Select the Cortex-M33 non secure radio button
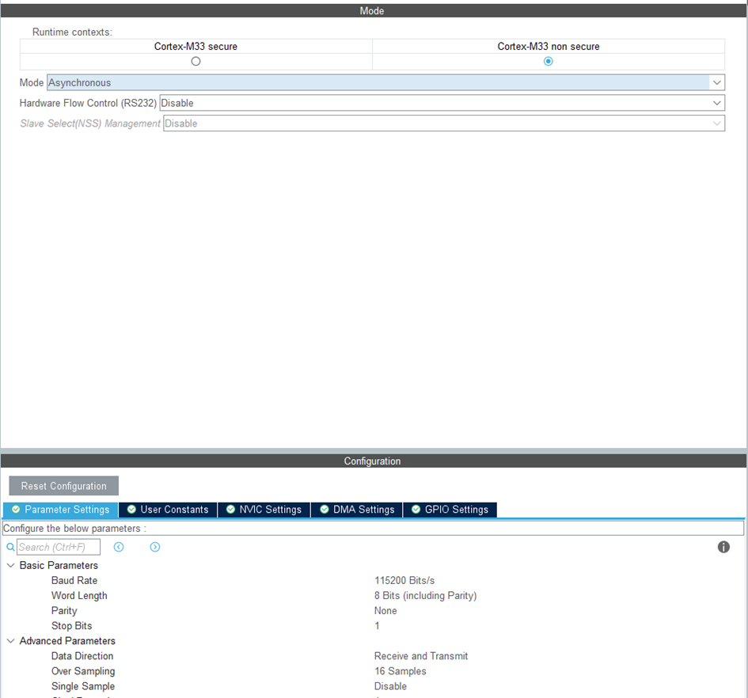The image size is (748, 698). [x=548, y=60]
